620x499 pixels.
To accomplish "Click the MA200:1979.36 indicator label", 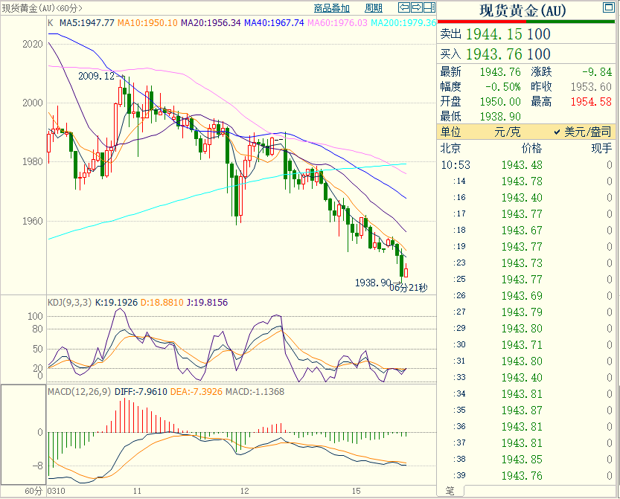I will click(403, 23).
